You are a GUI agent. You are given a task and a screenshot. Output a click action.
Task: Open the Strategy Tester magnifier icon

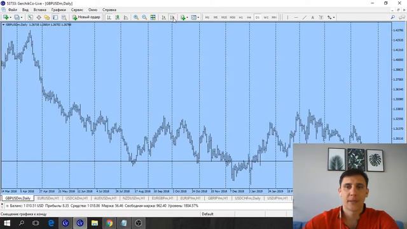[64, 17]
